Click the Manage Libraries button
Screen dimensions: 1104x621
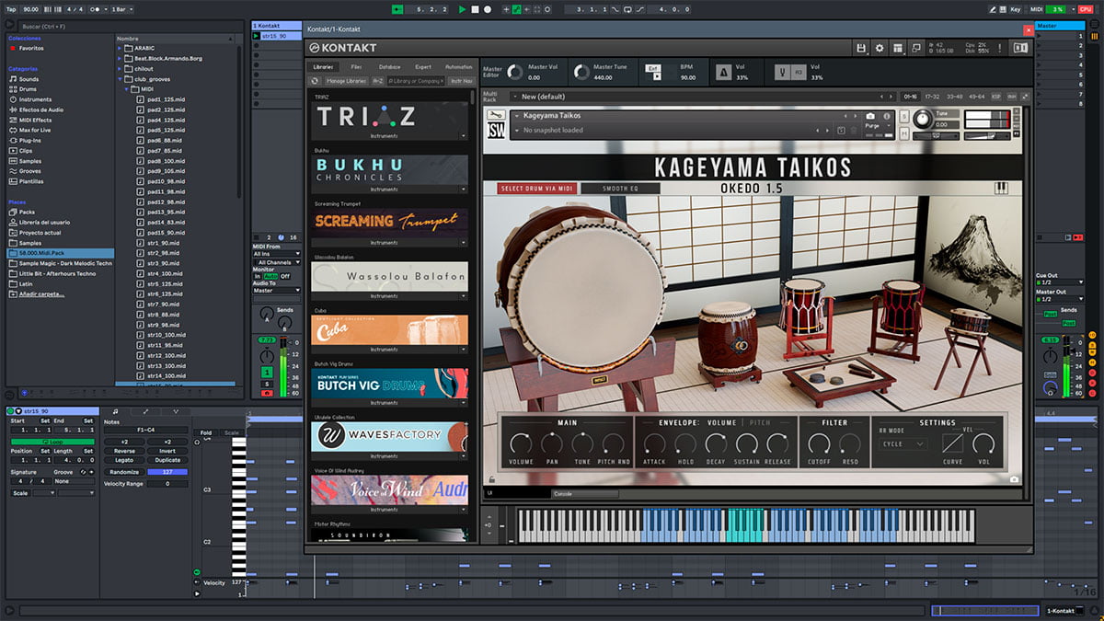point(345,81)
